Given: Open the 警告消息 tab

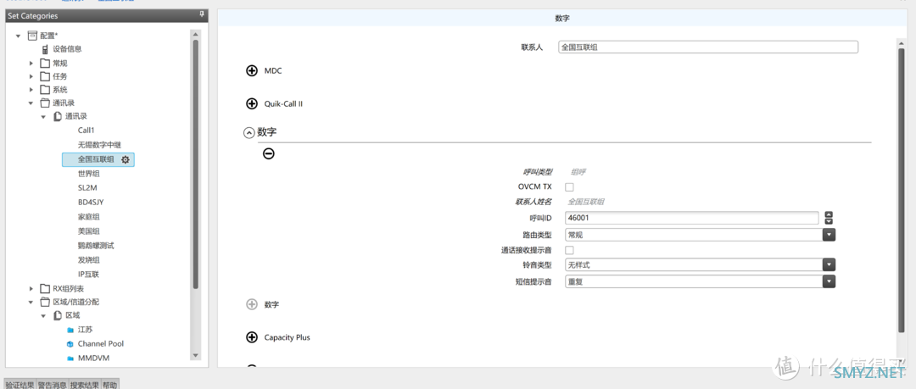Looking at the screenshot, I should (52, 385).
